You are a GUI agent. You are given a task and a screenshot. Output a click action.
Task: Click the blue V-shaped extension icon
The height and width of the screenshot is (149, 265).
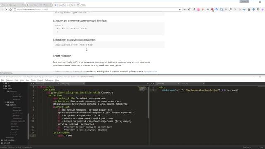244,10
